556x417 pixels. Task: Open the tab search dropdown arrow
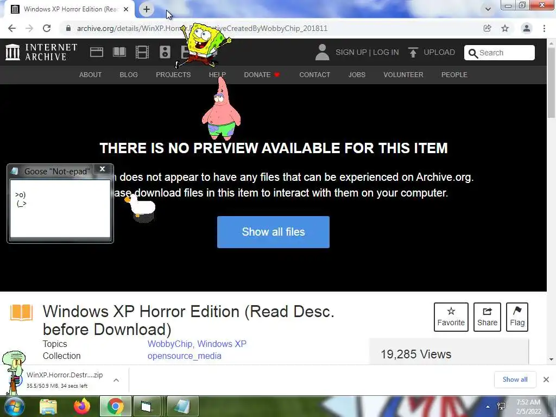(488, 9)
